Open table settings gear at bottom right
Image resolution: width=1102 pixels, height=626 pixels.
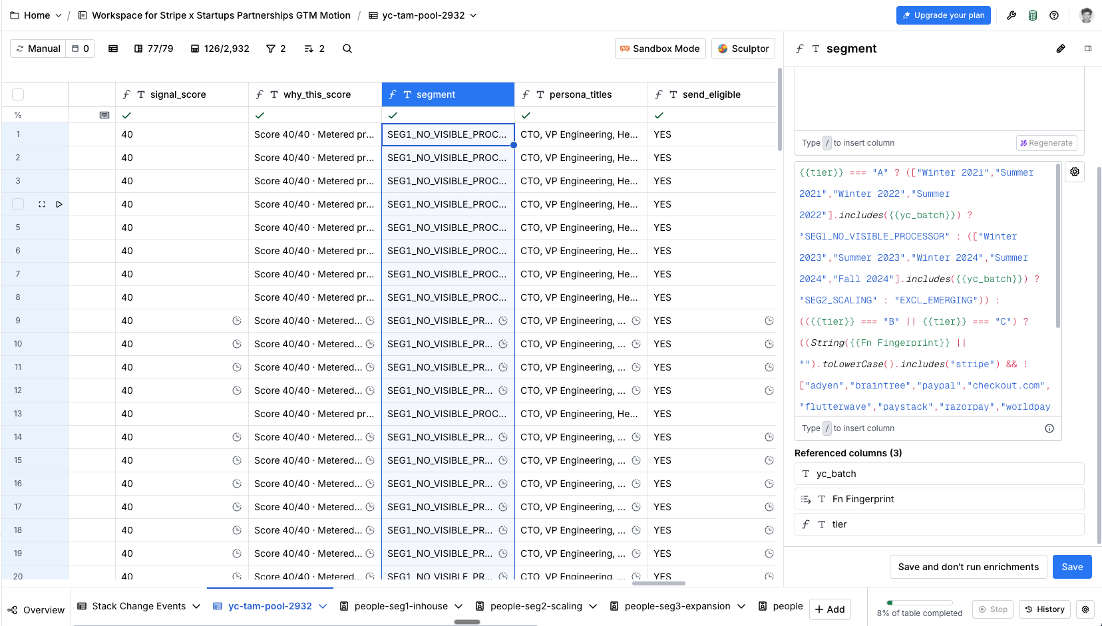[1085, 609]
